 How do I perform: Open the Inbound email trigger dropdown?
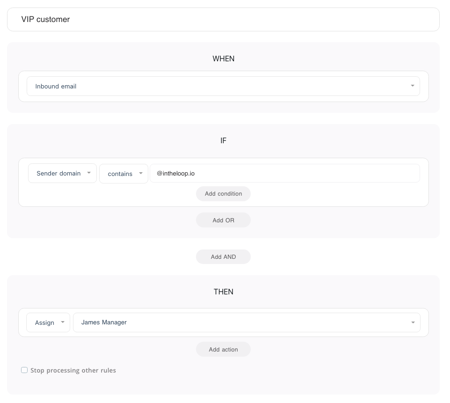[223, 86]
